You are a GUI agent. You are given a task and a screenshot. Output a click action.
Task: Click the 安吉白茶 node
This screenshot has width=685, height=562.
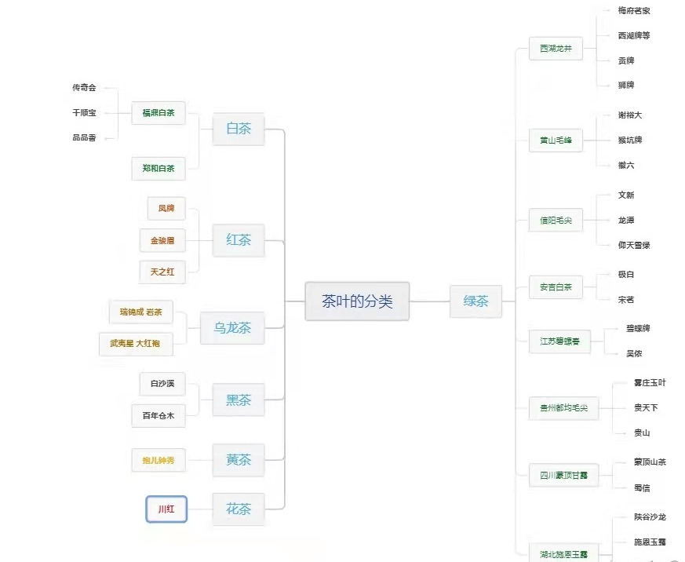(556, 287)
